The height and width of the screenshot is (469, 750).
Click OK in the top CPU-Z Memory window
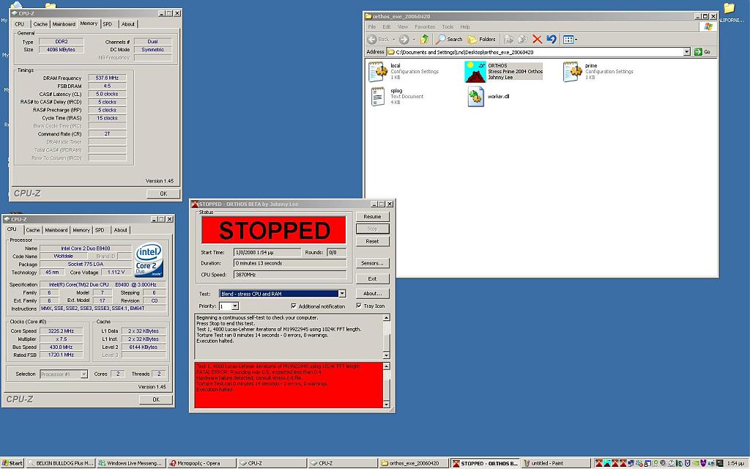tap(163, 193)
